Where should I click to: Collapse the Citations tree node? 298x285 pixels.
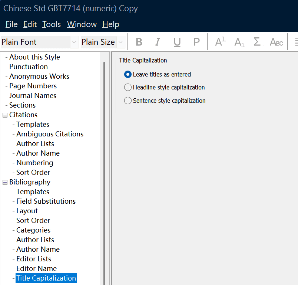tap(5, 115)
